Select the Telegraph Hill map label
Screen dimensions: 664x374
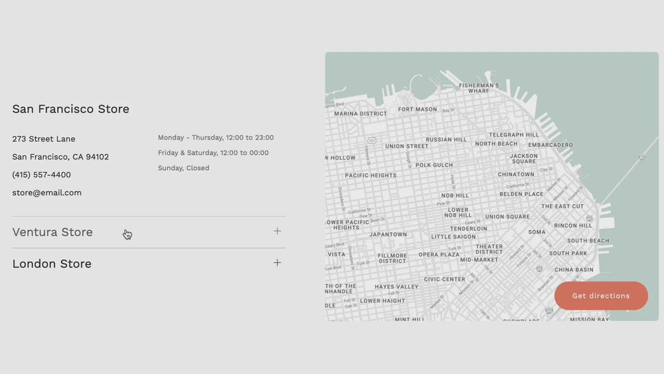pos(514,135)
